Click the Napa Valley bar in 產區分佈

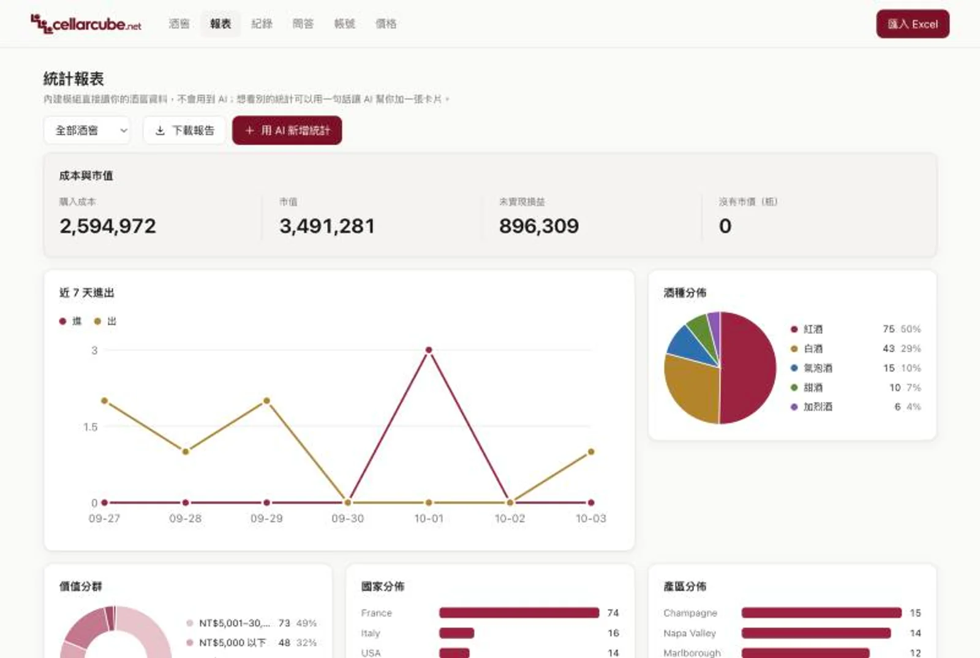tap(816, 633)
